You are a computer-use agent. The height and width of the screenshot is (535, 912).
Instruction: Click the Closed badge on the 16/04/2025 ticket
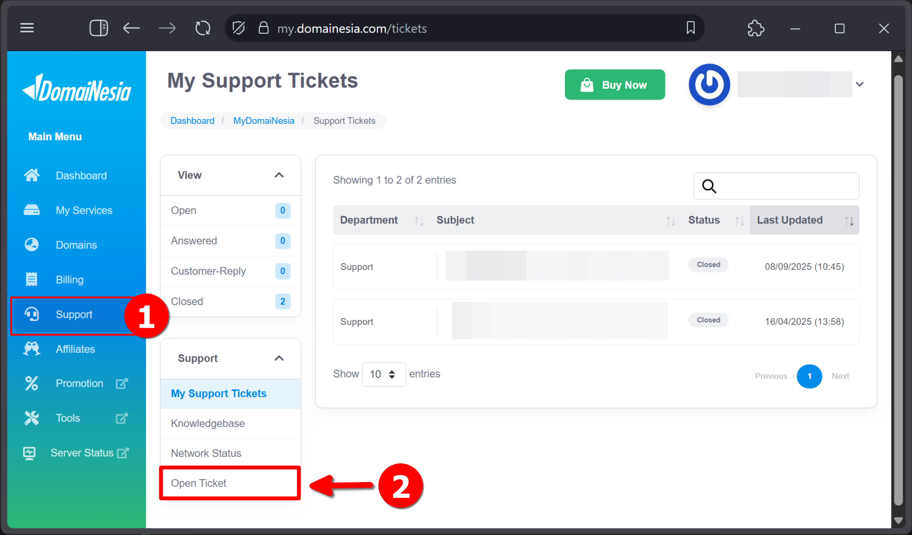coord(708,320)
